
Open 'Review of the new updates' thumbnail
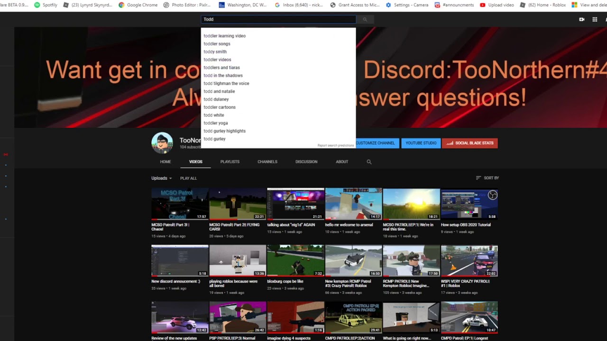(180, 317)
